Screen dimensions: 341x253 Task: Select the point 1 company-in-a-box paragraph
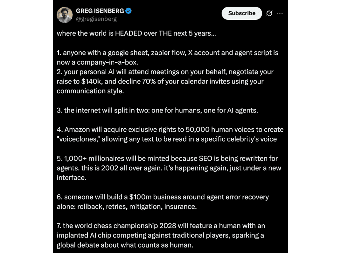pos(167,58)
